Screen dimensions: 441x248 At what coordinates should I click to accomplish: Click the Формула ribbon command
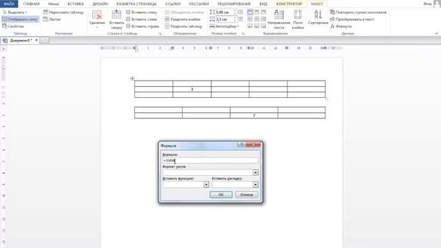point(341,26)
